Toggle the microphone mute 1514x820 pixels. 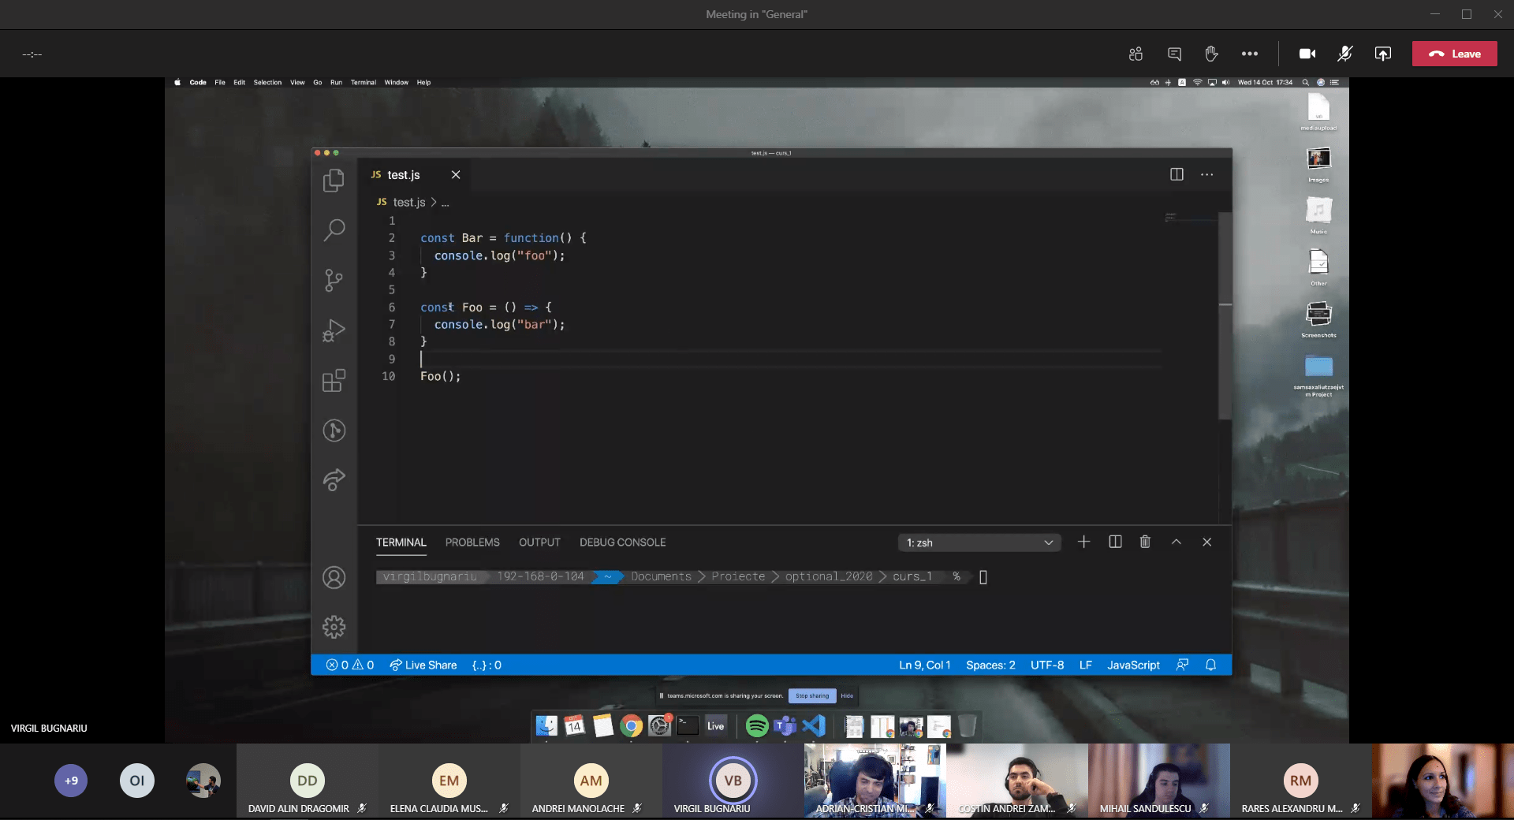coord(1344,54)
